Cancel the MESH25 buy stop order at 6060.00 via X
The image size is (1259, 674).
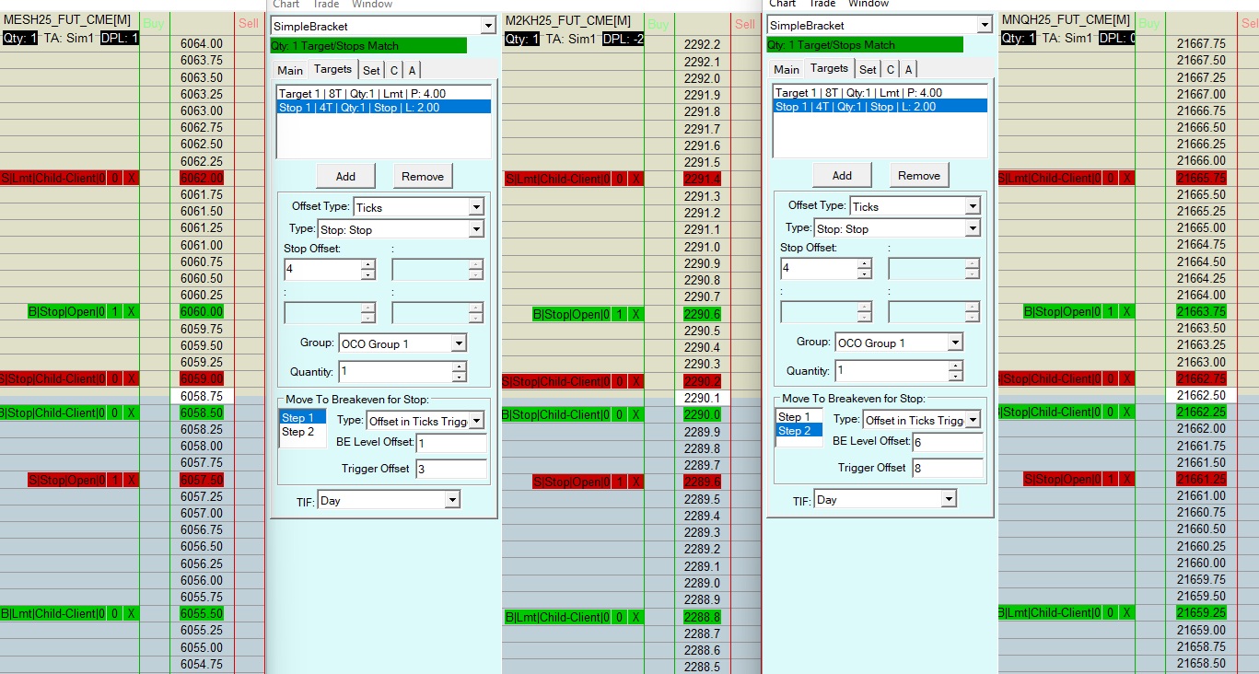click(132, 312)
